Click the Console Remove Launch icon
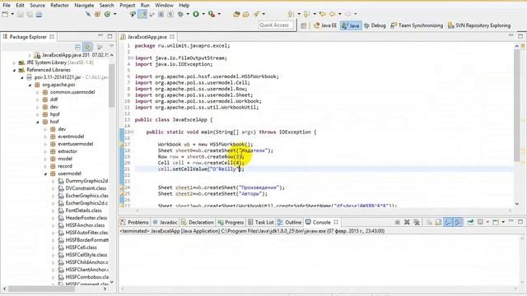 (x=407, y=222)
